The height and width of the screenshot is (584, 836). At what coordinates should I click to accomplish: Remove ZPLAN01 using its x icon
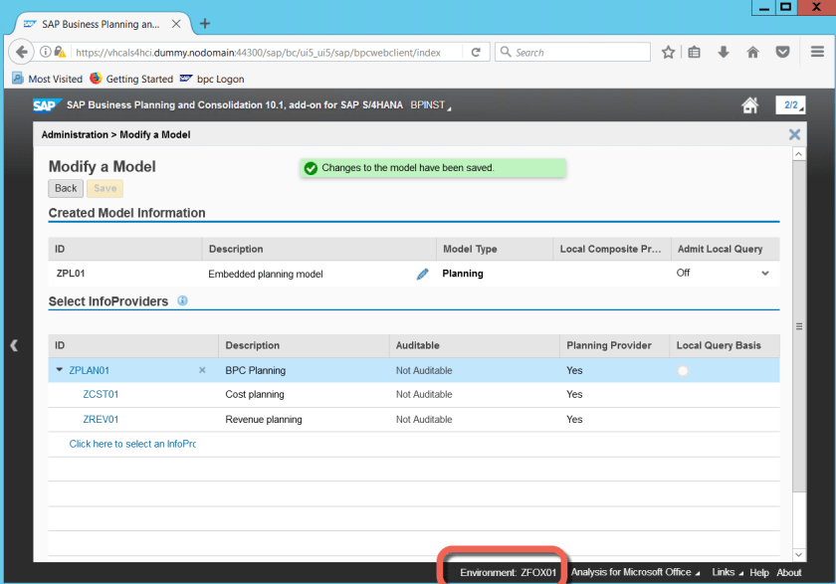point(202,370)
